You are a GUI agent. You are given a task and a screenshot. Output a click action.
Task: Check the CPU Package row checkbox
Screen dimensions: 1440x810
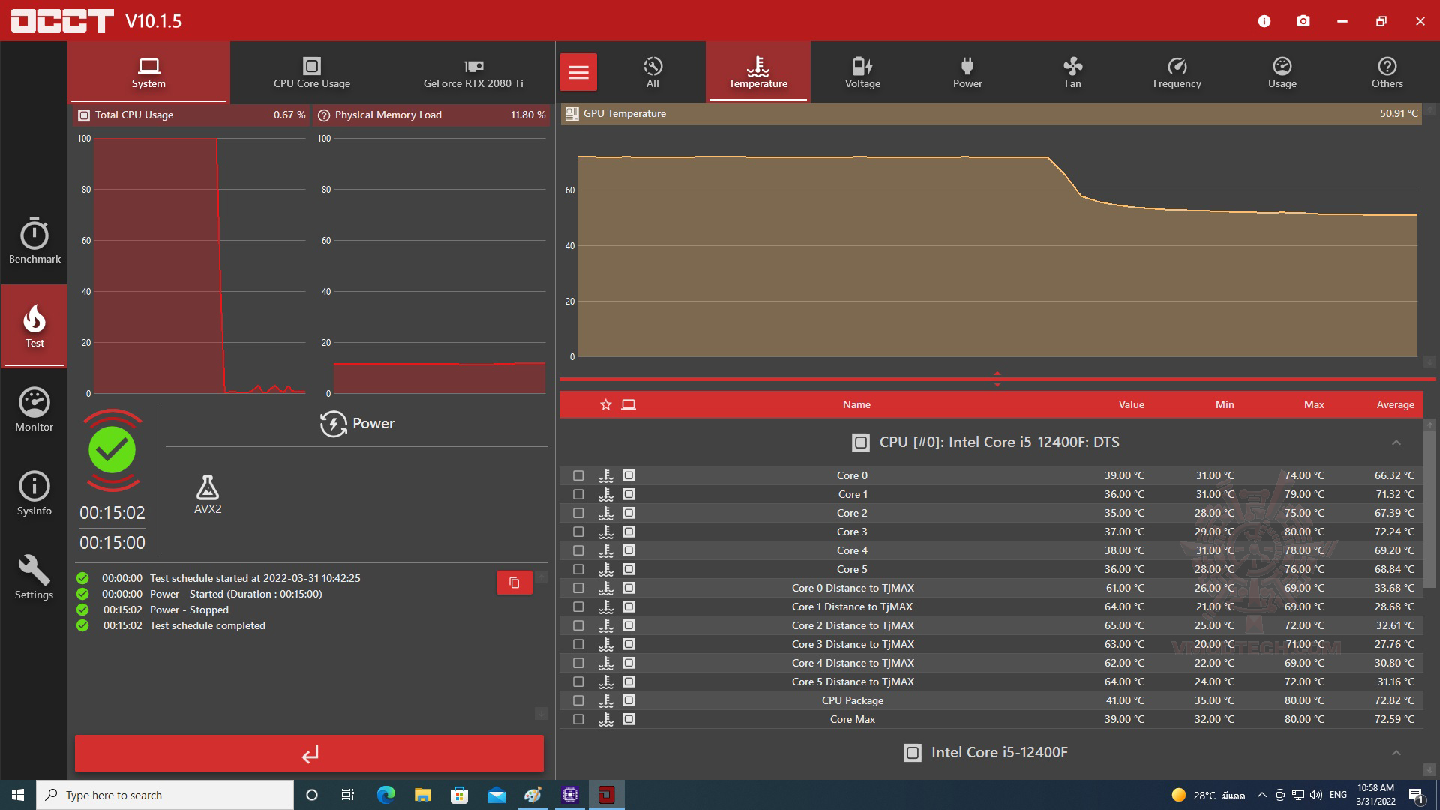[578, 700]
